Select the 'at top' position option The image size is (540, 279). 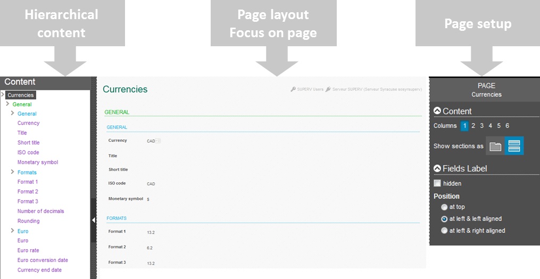point(444,207)
